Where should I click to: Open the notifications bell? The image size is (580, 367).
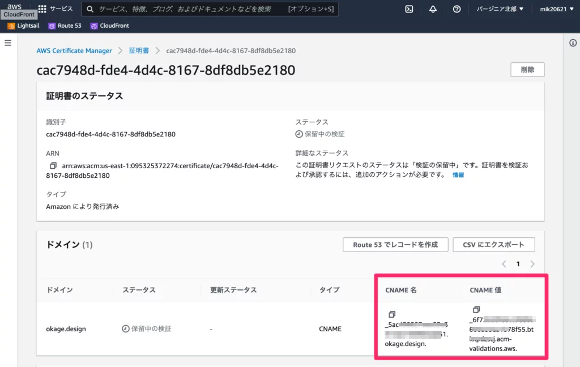coord(433,9)
